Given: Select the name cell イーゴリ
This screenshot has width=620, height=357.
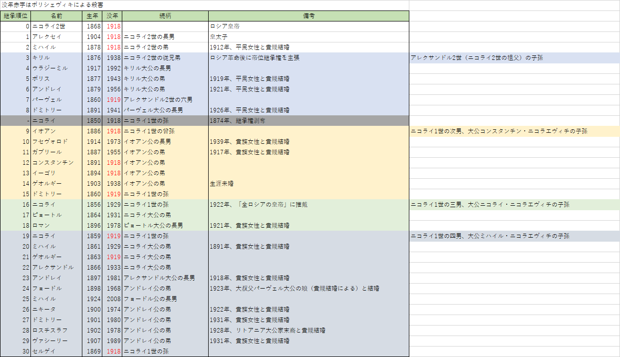Looking at the screenshot, I should tap(56, 173).
